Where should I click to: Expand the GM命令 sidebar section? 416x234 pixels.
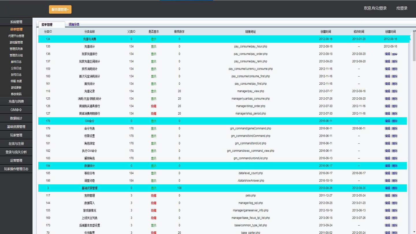pos(16,110)
